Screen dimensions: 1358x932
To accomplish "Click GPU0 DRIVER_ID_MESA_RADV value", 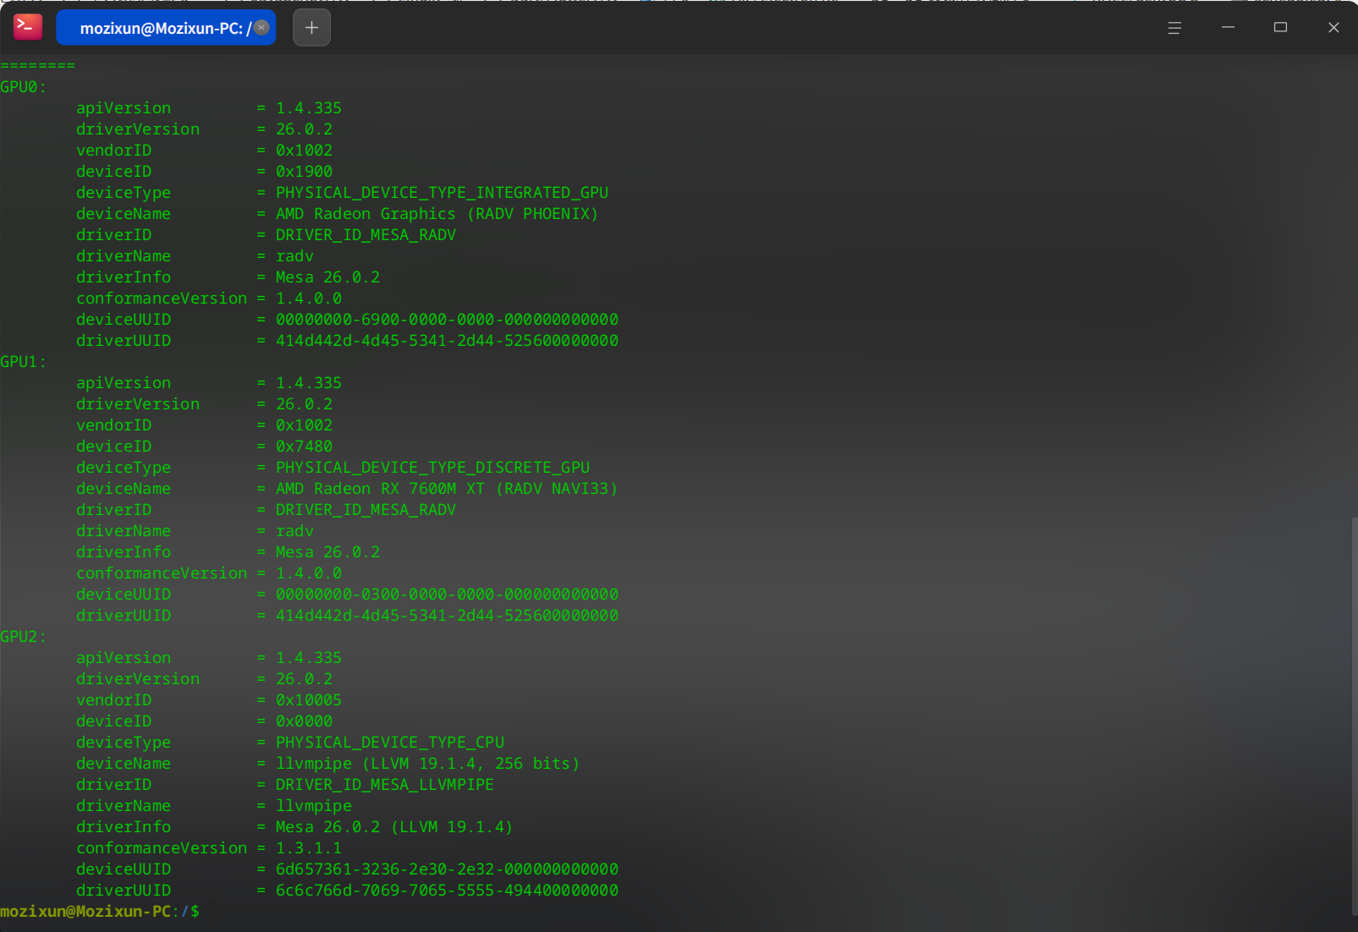I will tap(366, 235).
